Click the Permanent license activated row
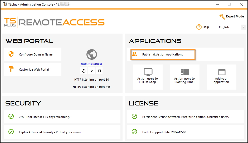The image size is (248, 143). pyautogui.click(x=185, y=117)
